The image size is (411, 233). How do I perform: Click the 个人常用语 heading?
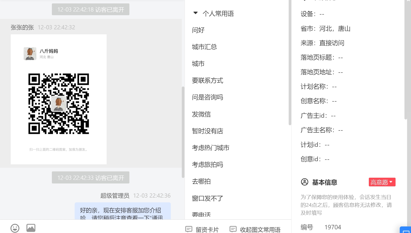[218, 14]
